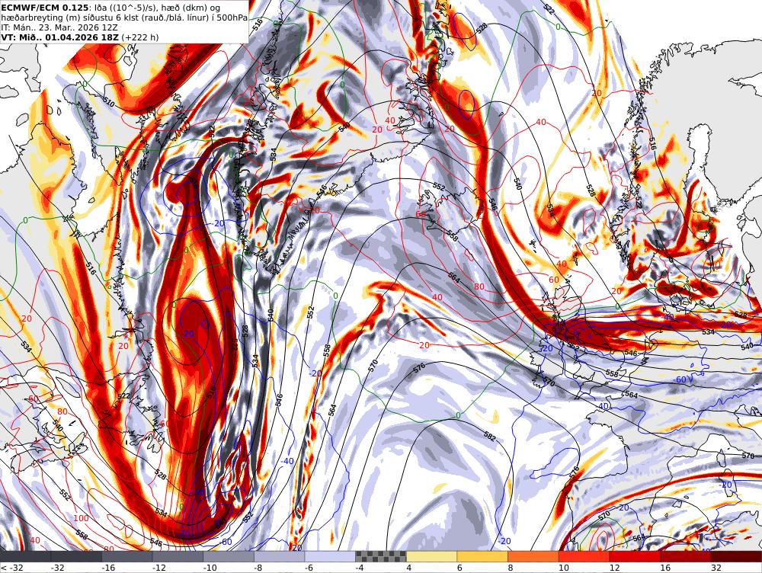This screenshot has width=762, height=573.
Task: Click the red-orange swatch between 10 and 12
Action: [584, 556]
